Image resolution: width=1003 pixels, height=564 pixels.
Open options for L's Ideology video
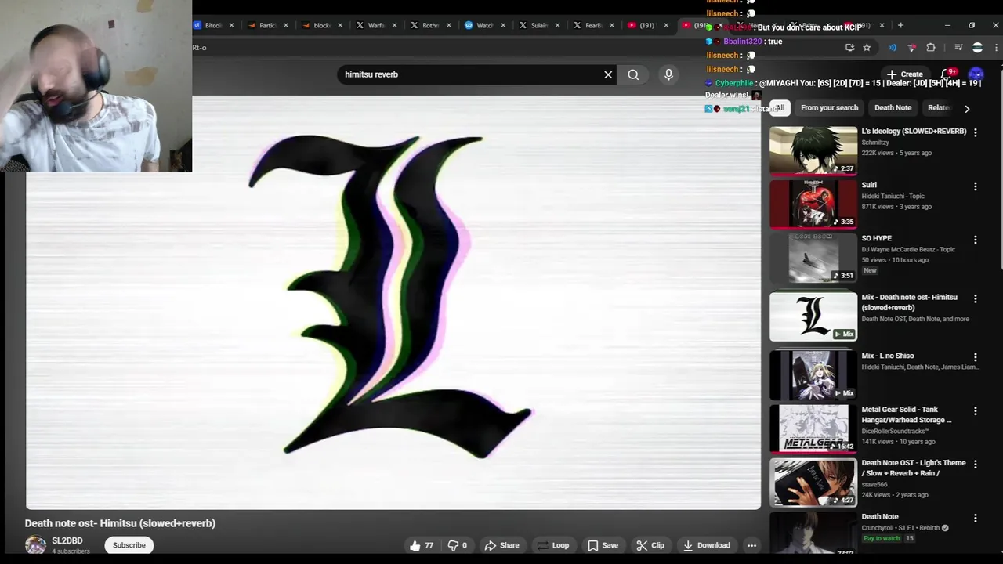976,133
